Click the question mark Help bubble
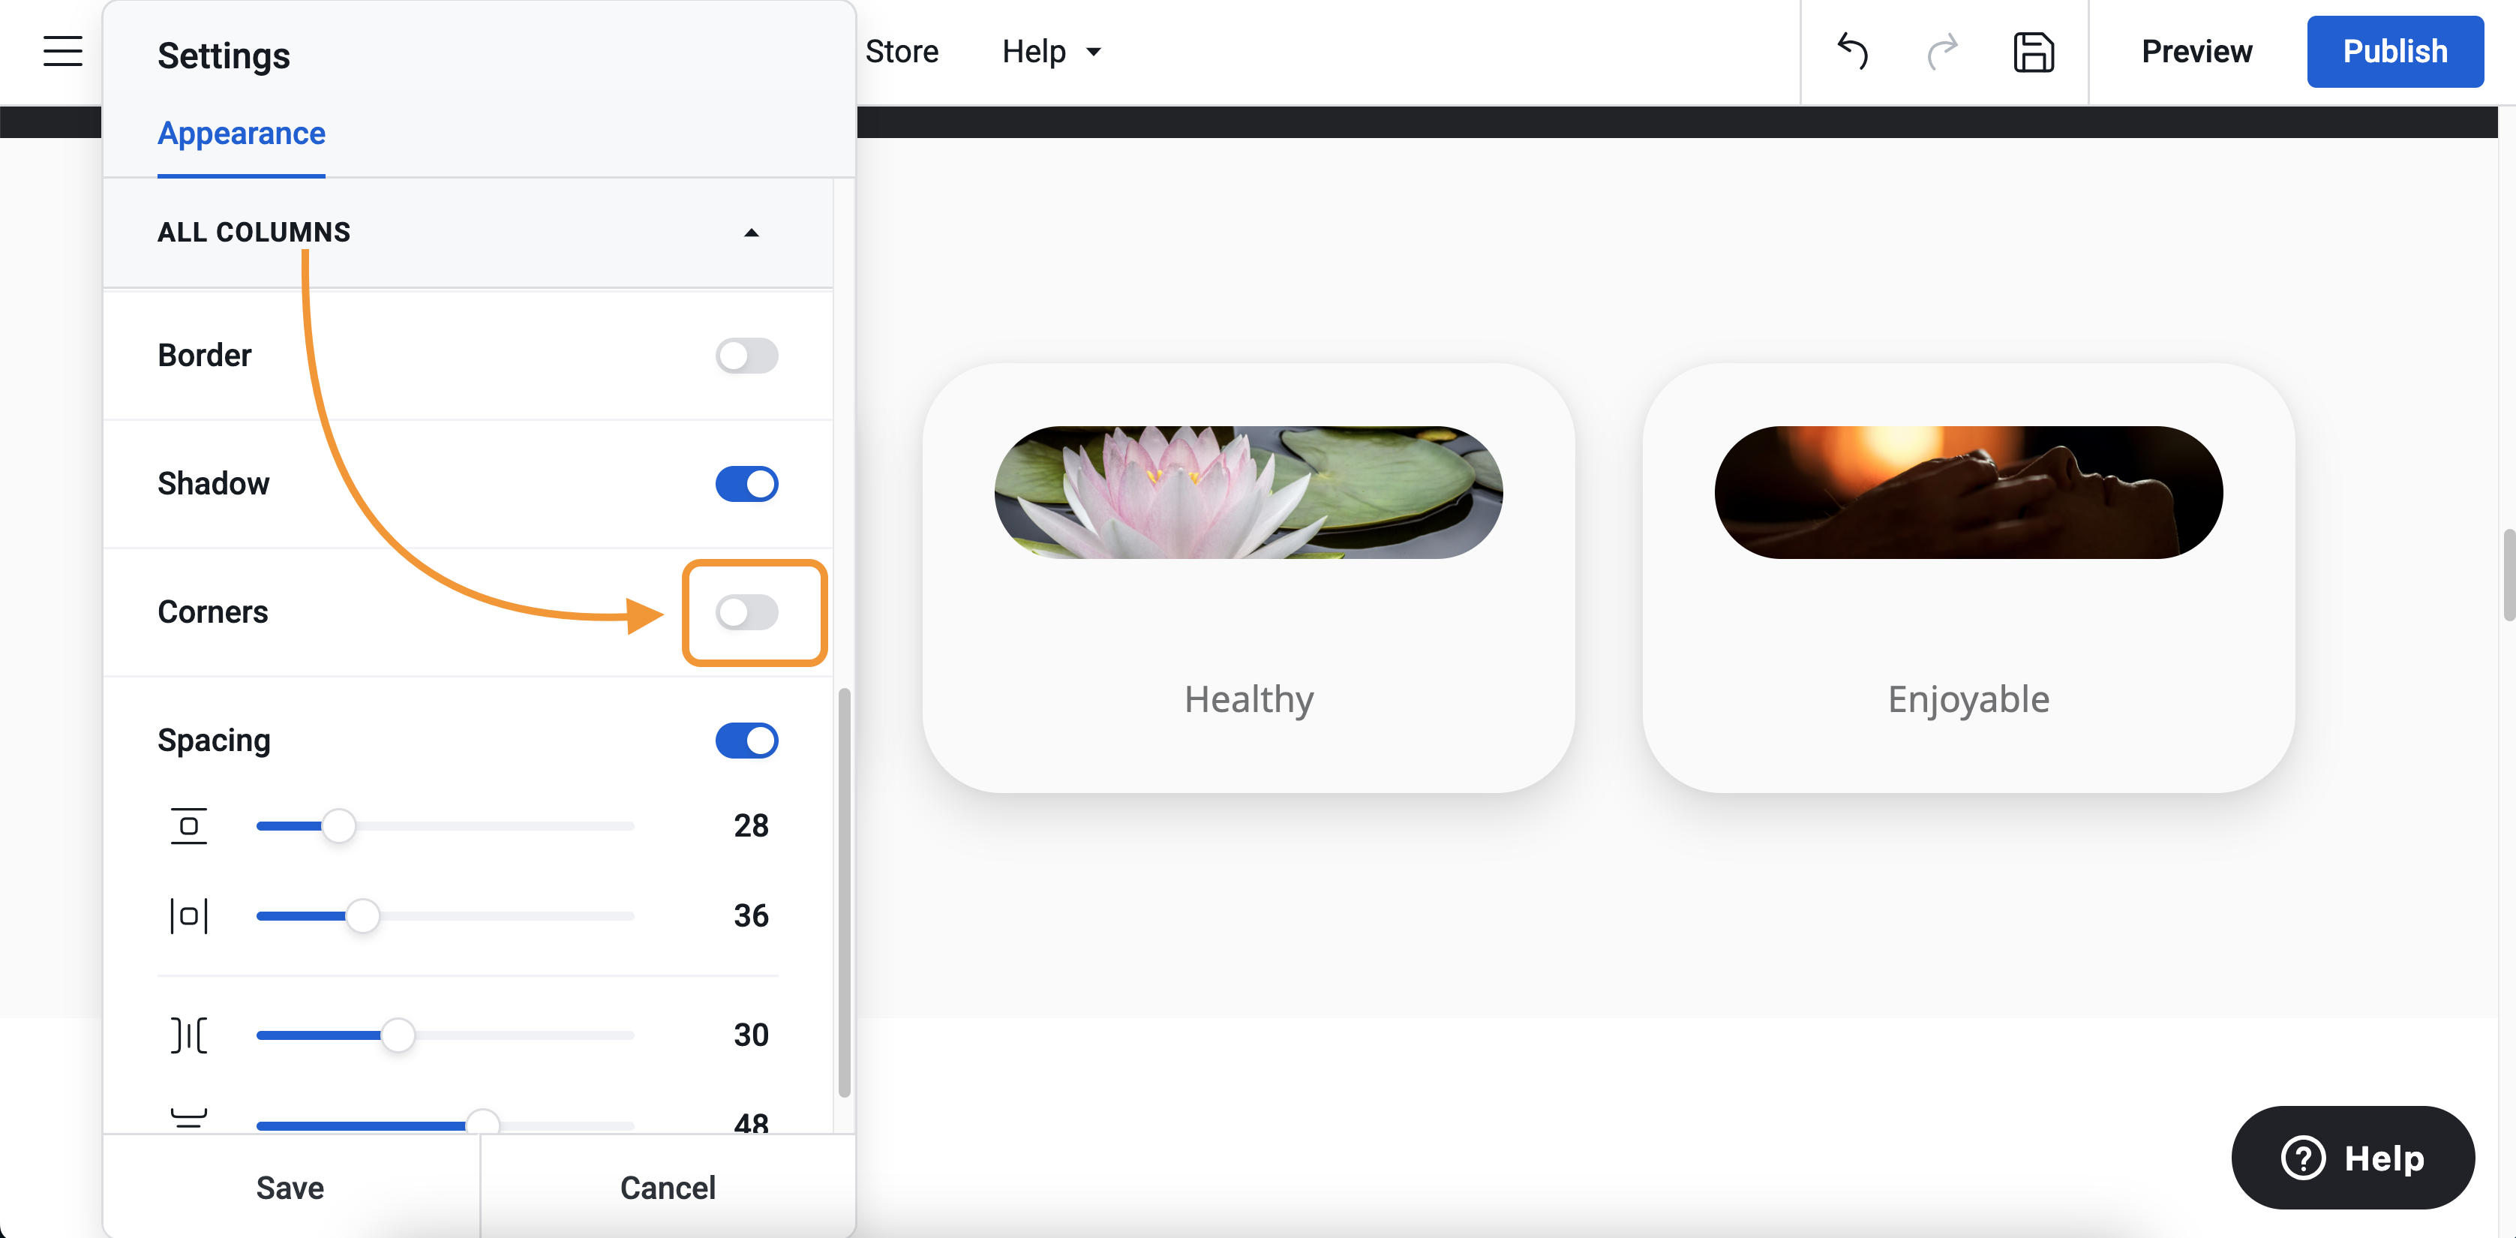This screenshot has width=2516, height=1238. pyautogui.click(x=2352, y=1158)
